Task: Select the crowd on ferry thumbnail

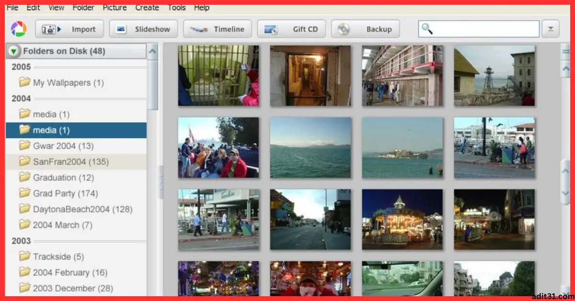Action: pos(218,148)
